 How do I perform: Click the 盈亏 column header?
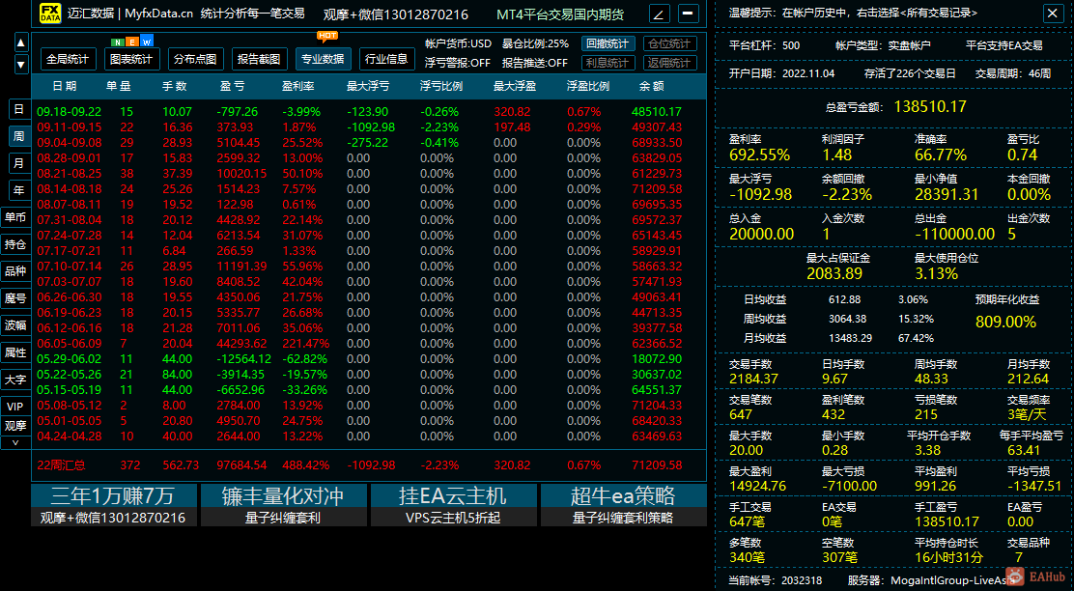232,86
